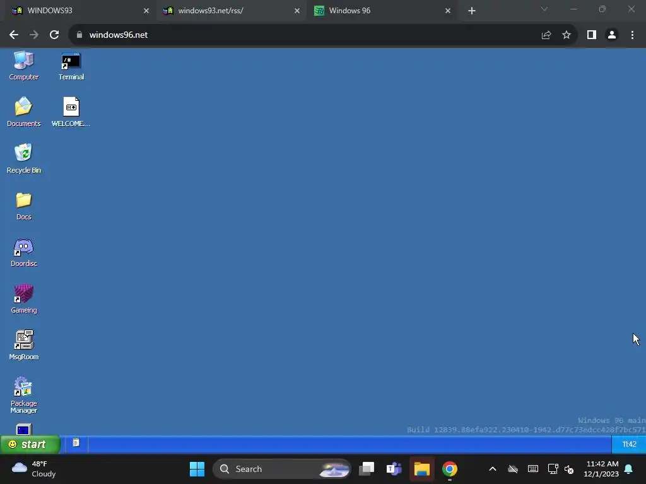Open File Explorer from taskbar
The image size is (646, 484).
pyautogui.click(x=422, y=469)
